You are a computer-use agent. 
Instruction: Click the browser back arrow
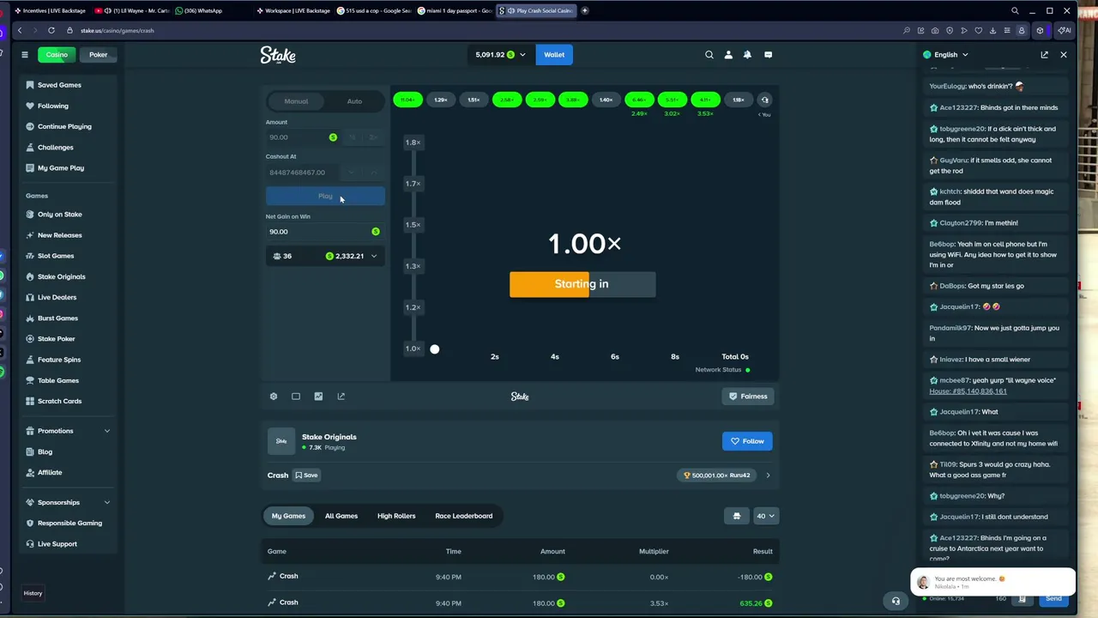pos(20,30)
